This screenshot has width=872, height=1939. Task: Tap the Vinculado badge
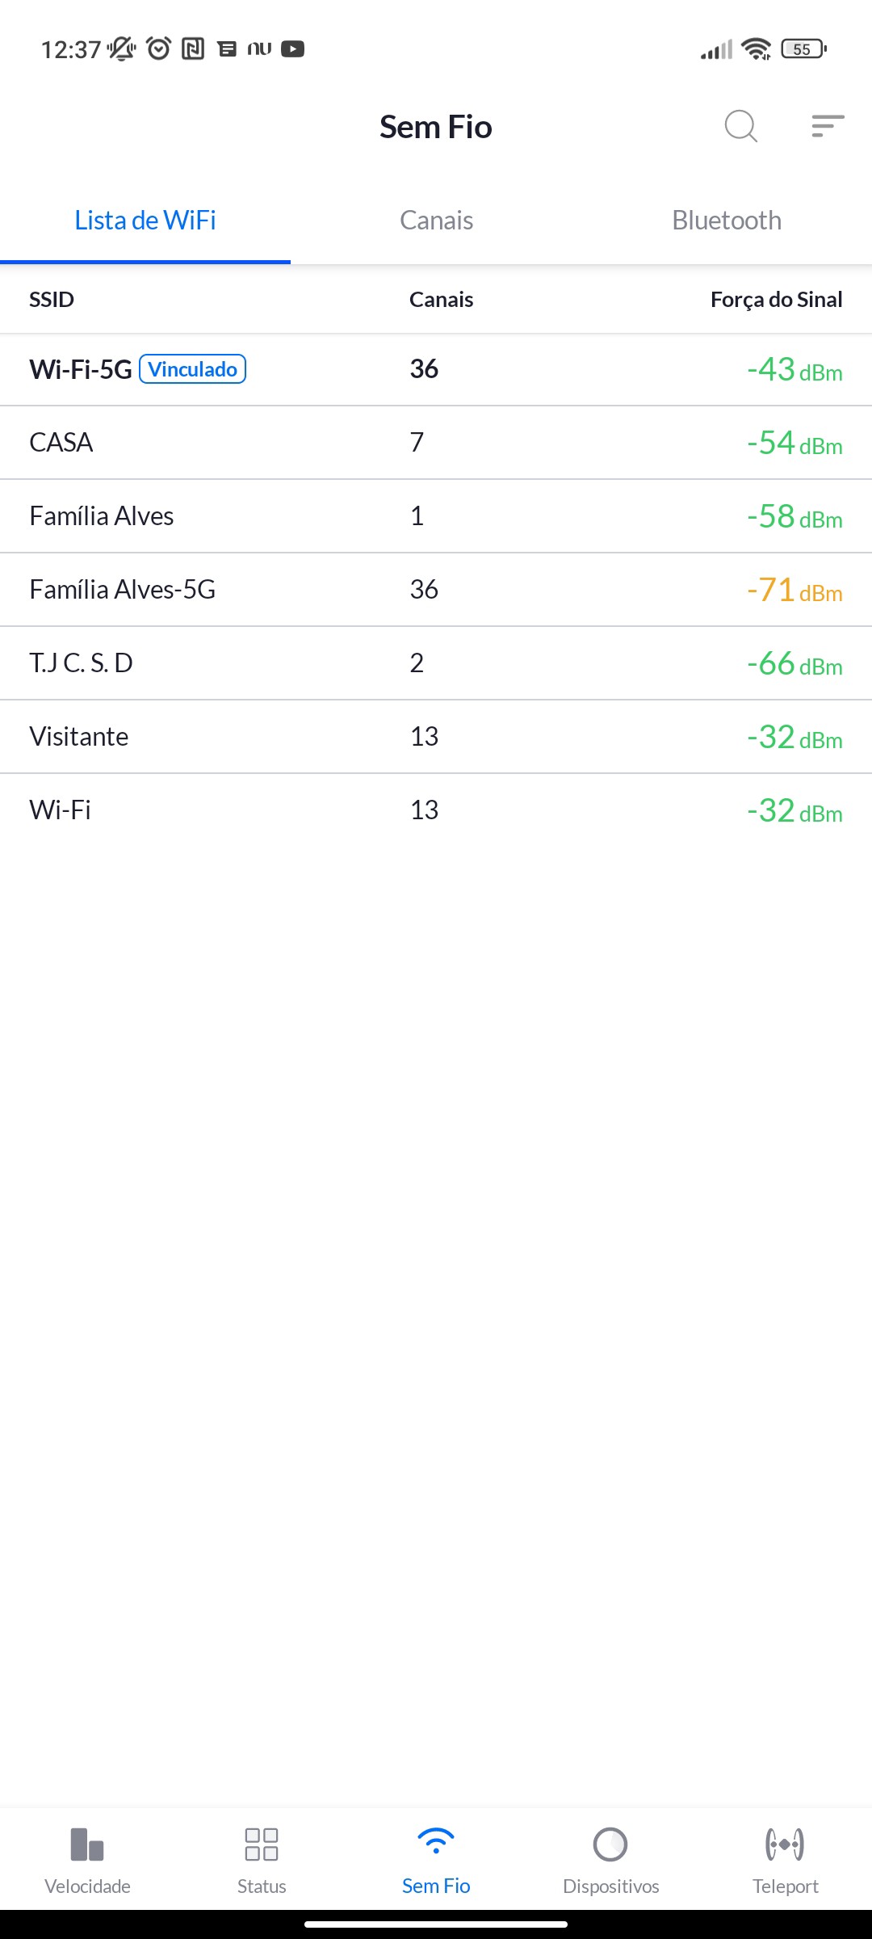point(193,369)
